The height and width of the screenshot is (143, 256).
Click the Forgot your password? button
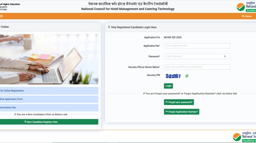coord(179,102)
